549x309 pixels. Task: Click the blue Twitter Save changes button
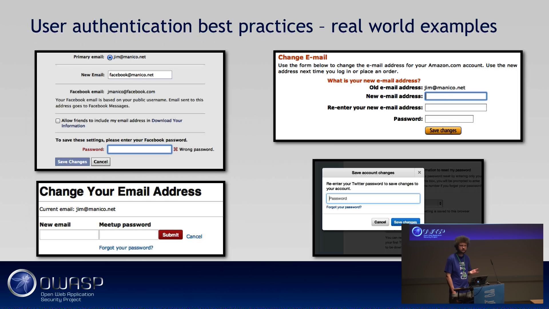click(405, 222)
